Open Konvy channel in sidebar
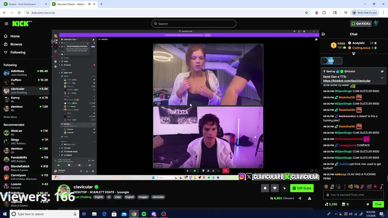 [x=26, y=99]
